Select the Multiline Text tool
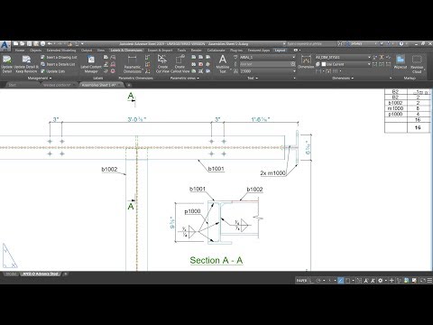The image size is (433, 325). click(x=223, y=64)
